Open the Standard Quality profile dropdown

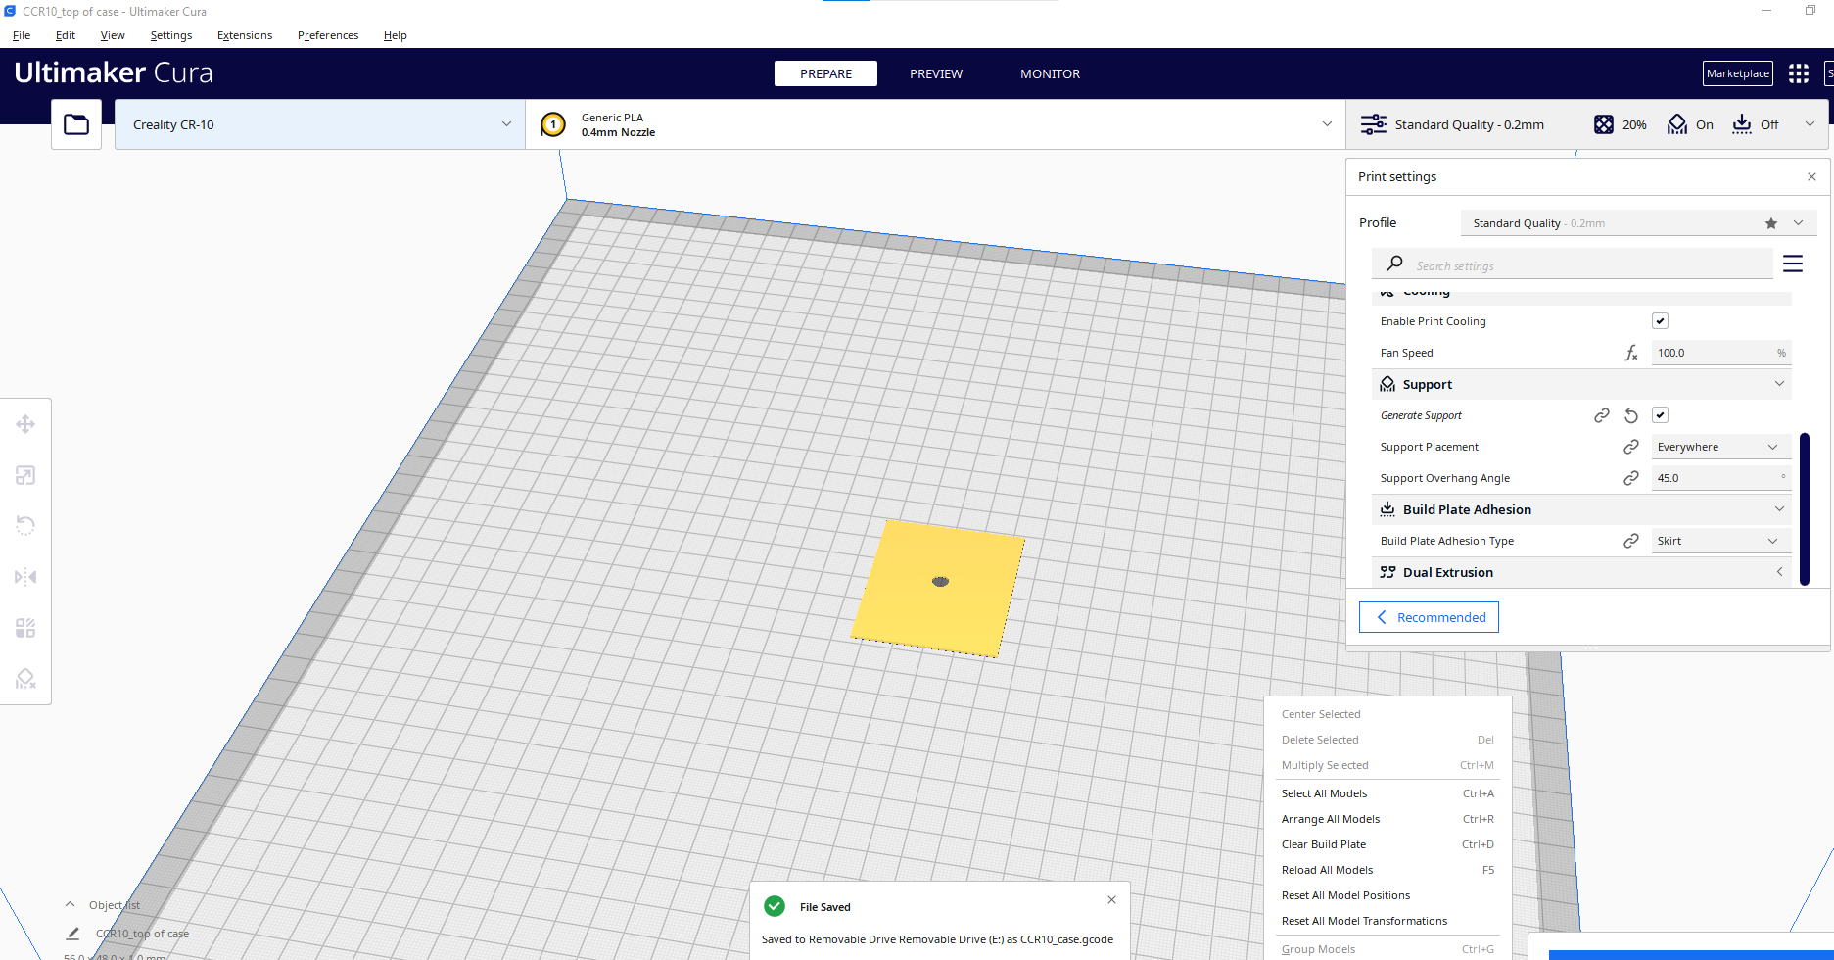[1638, 223]
